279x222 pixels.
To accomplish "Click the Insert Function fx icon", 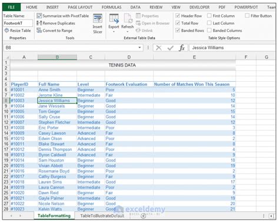I will pyautogui.click(x=182, y=48).
